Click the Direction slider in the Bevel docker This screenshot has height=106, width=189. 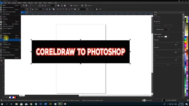[x=165, y=50]
